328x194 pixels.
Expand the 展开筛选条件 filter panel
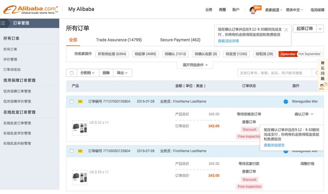(195, 65)
